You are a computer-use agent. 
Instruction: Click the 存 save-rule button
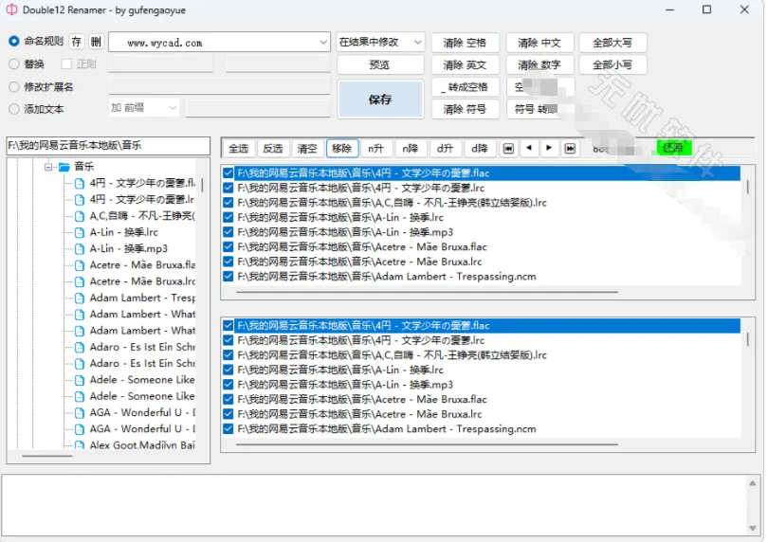(x=77, y=42)
